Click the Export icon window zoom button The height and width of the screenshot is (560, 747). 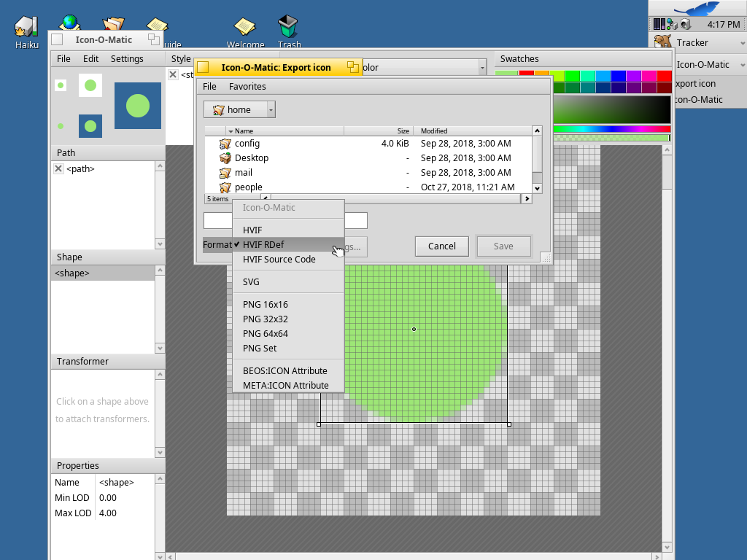click(352, 67)
